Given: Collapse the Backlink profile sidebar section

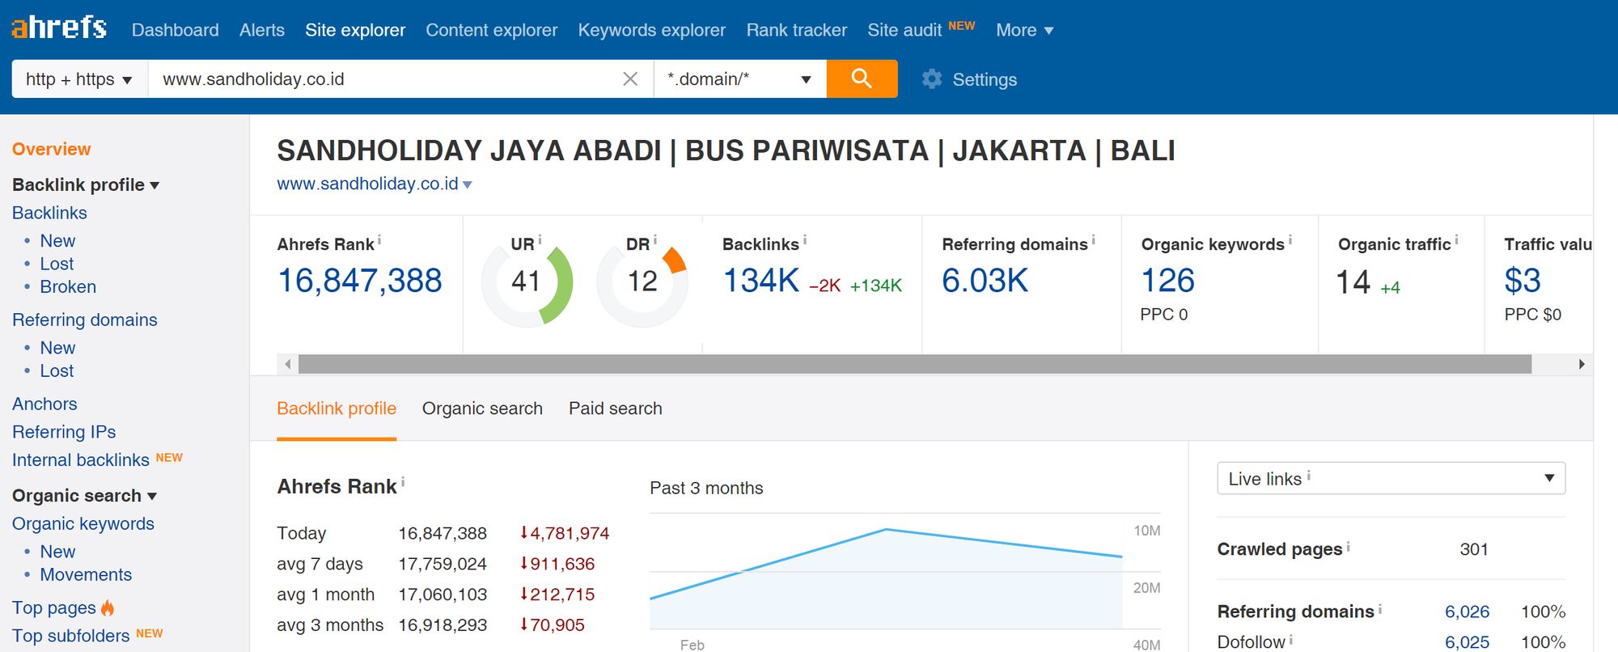Looking at the screenshot, I should pos(85,184).
